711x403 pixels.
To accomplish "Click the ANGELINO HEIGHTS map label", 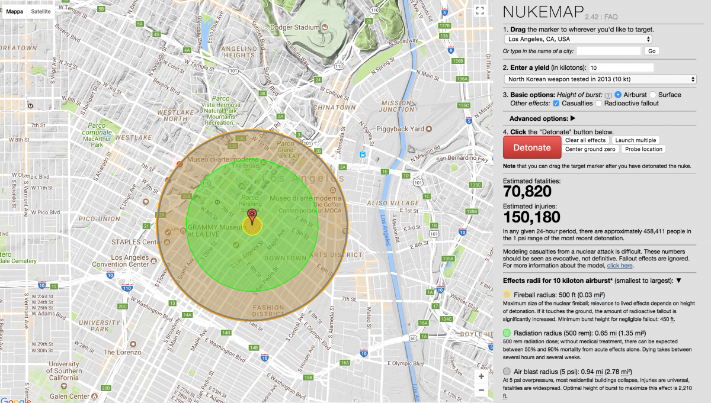I will click(238, 51).
